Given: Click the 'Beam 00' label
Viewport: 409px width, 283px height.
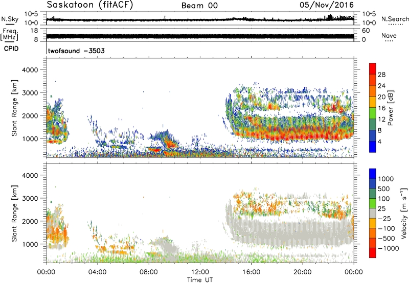Looking at the screenshot, I should pyautogui.click(x=199, y=6).
